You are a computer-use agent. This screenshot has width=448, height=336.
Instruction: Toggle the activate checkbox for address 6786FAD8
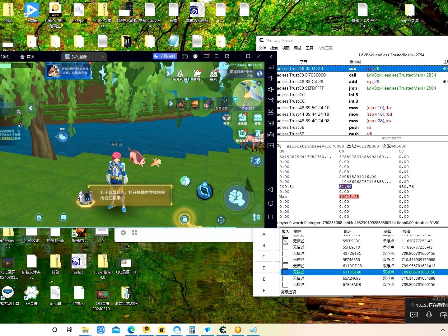tap(285, 285)
